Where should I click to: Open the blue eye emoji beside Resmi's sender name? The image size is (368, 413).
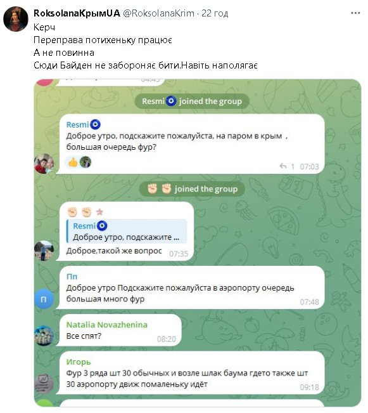95,124
